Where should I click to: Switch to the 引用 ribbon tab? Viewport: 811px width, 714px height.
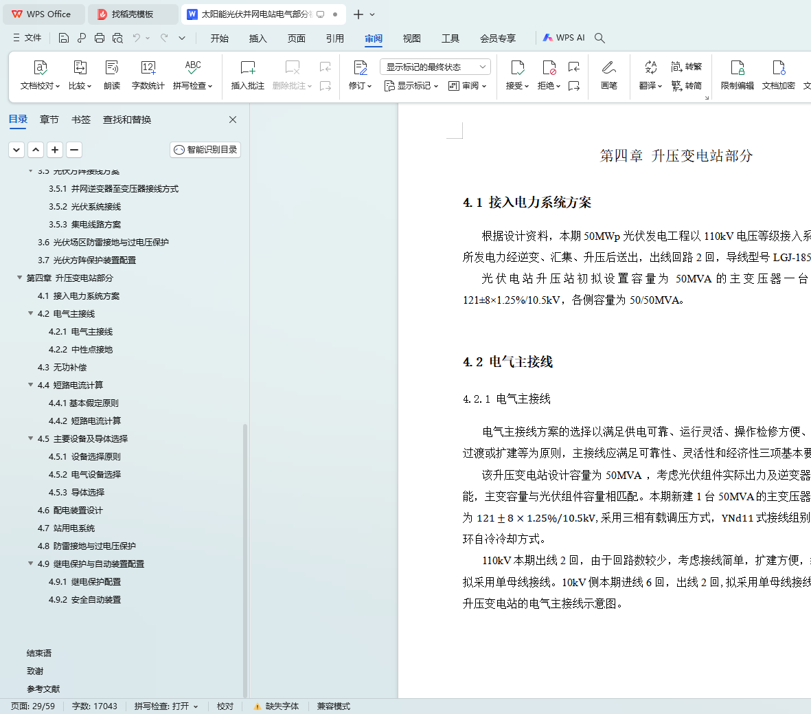[334, 38]
